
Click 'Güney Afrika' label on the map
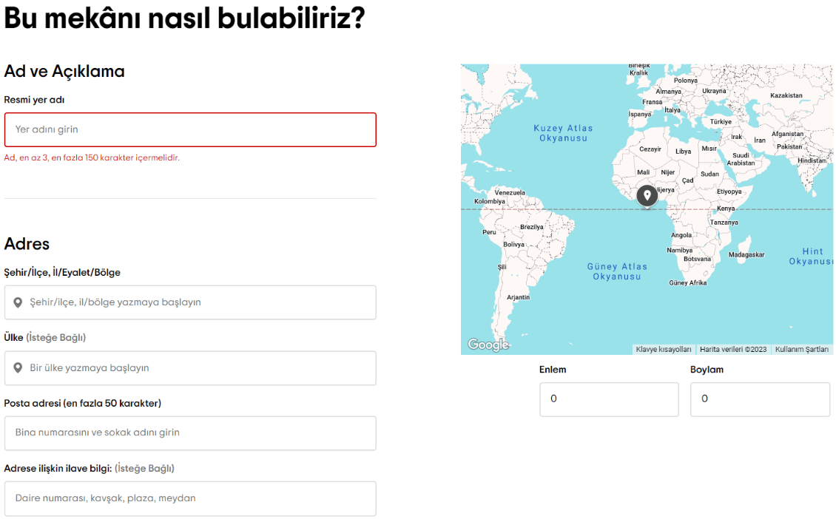coord(688,283)
